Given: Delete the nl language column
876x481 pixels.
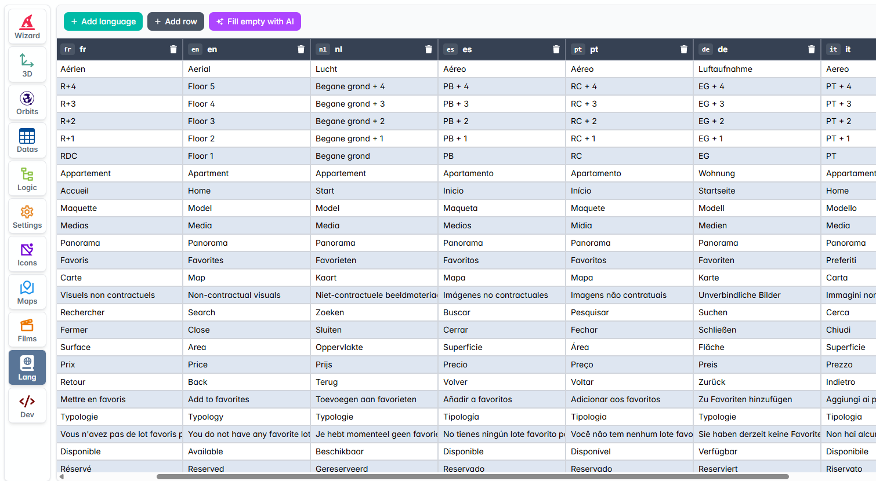Looking at the screenshot, I should coord(428,49).
